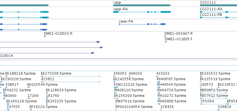
Task: Click the RM08110.5prime EST arrow
Action: click(x=116, y=93)
